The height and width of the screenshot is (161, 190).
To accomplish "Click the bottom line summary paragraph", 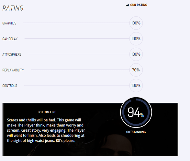I will pyautogui.click(x=46, y=130).
